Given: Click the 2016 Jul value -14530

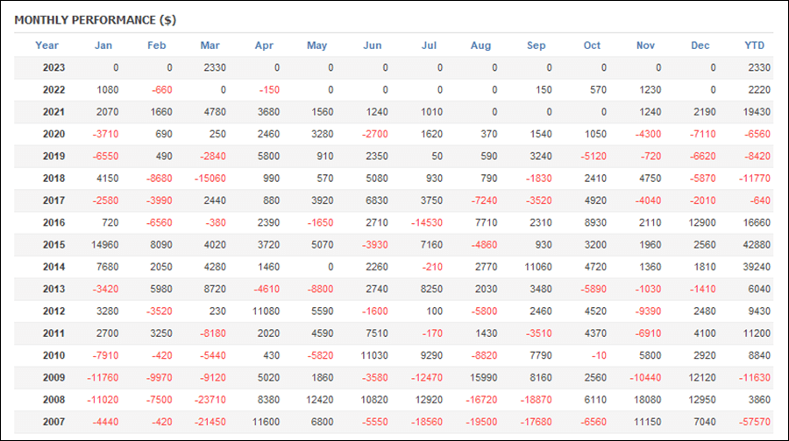Looking at the screenshot, I should [427, 222].
